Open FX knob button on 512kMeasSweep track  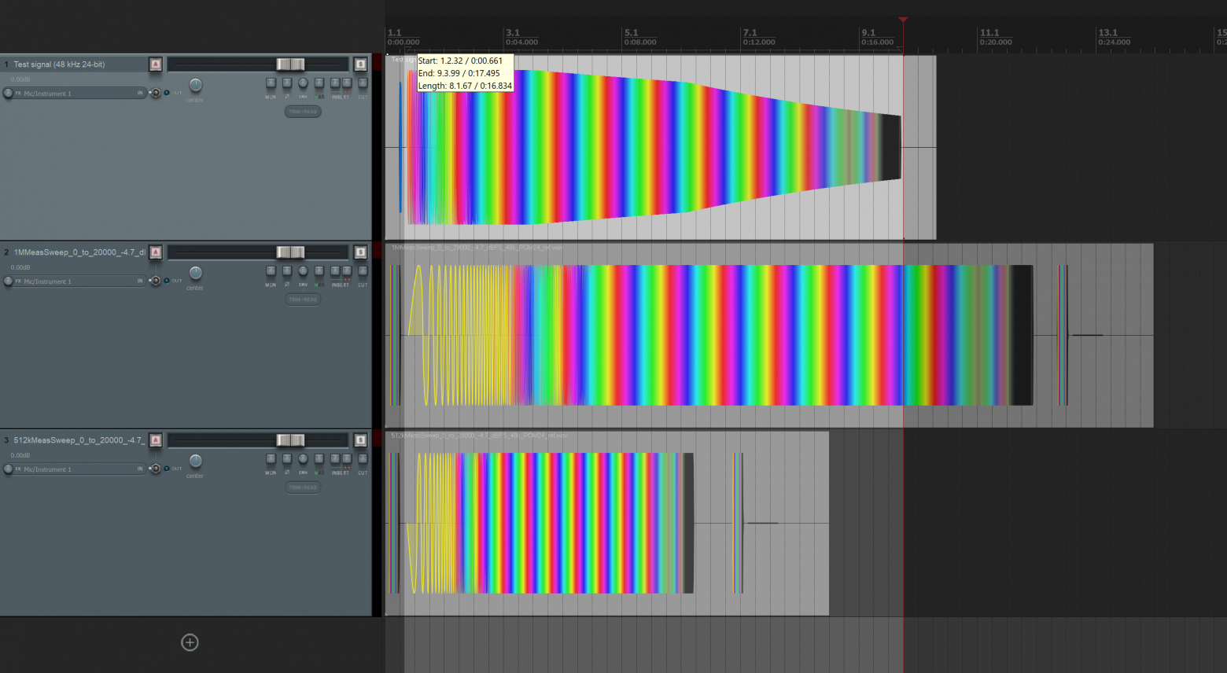(x=9, y=469)
